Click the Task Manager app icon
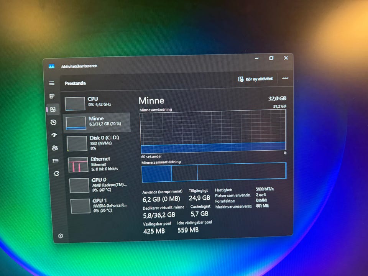 52,66
